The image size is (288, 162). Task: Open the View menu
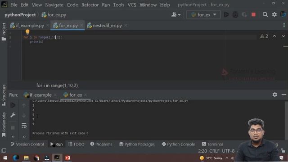coord(37,5)
